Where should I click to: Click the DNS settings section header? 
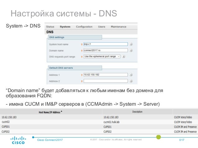click(x=75, y=37)
